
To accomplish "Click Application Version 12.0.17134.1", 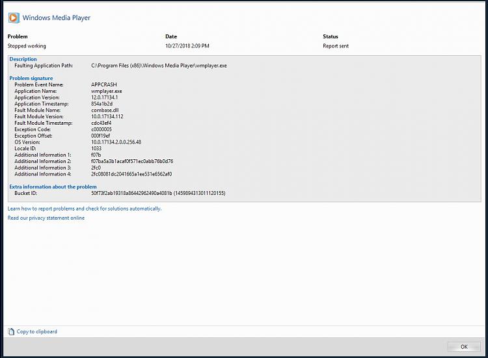I will click(x=104, y=97).
